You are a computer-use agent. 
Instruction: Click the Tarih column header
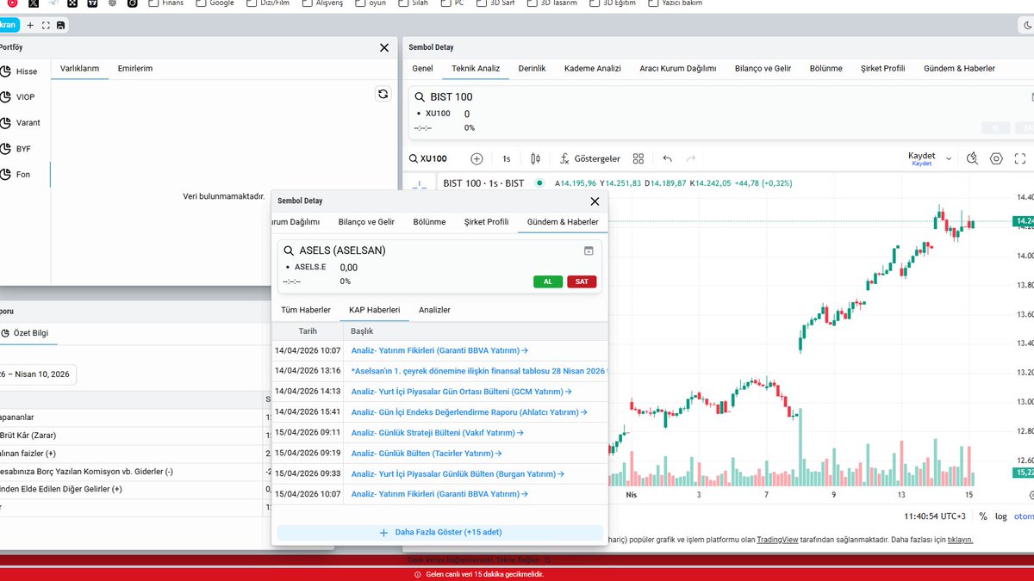[308, 331]
